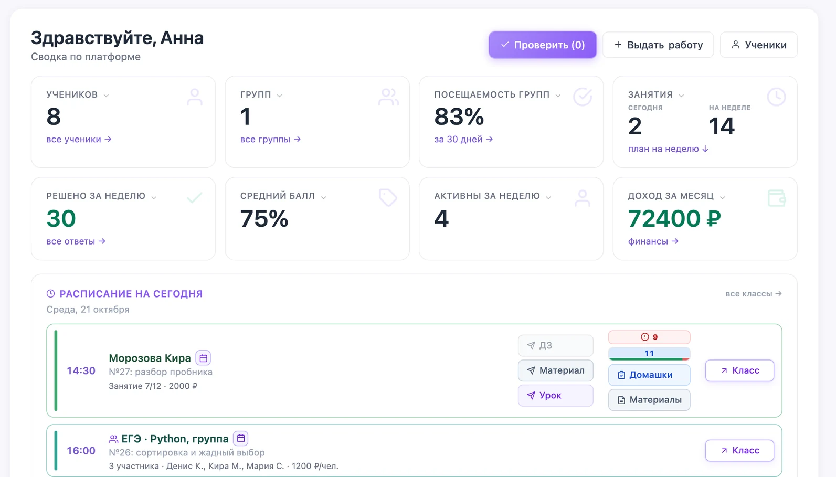Screen dimensions: 836x477
Task: Open Ученики button in header
Action: [759, 45]
